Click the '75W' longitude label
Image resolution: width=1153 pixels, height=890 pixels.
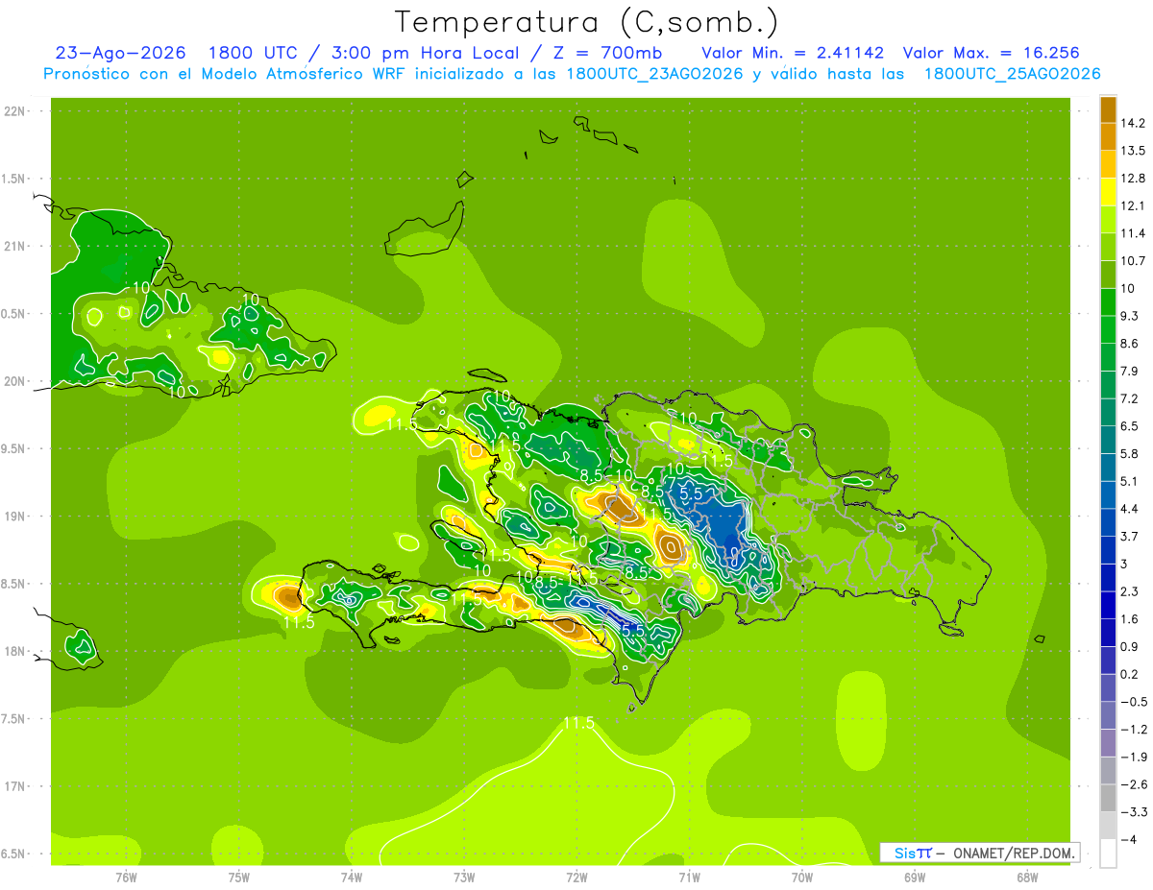[x=239, y=877]
